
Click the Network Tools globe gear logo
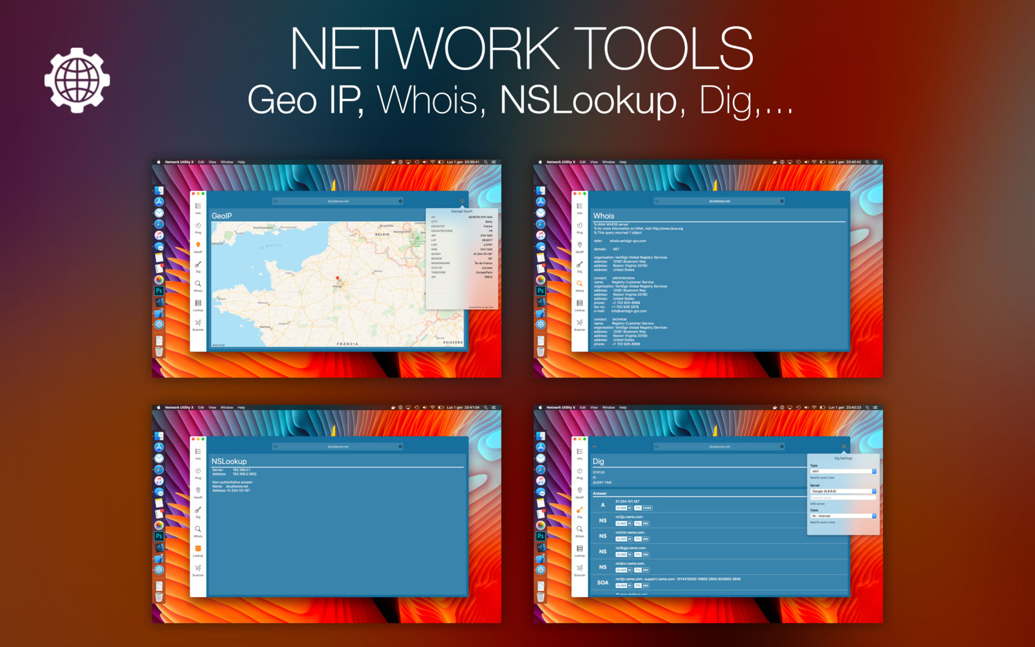[77, 80]
